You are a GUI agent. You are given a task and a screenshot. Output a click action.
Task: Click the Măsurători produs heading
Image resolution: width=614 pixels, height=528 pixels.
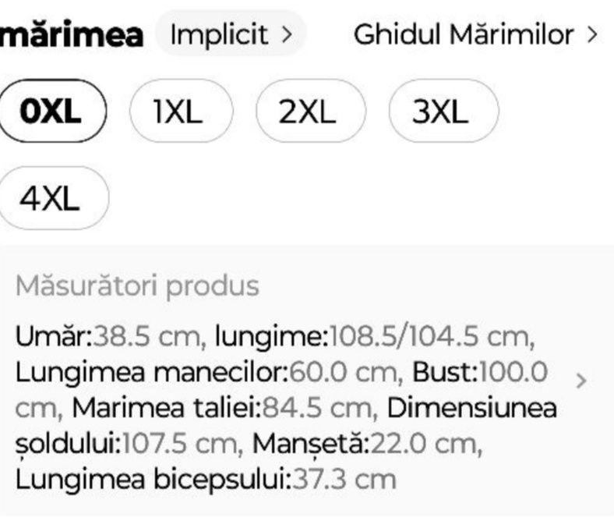[136, 286]
